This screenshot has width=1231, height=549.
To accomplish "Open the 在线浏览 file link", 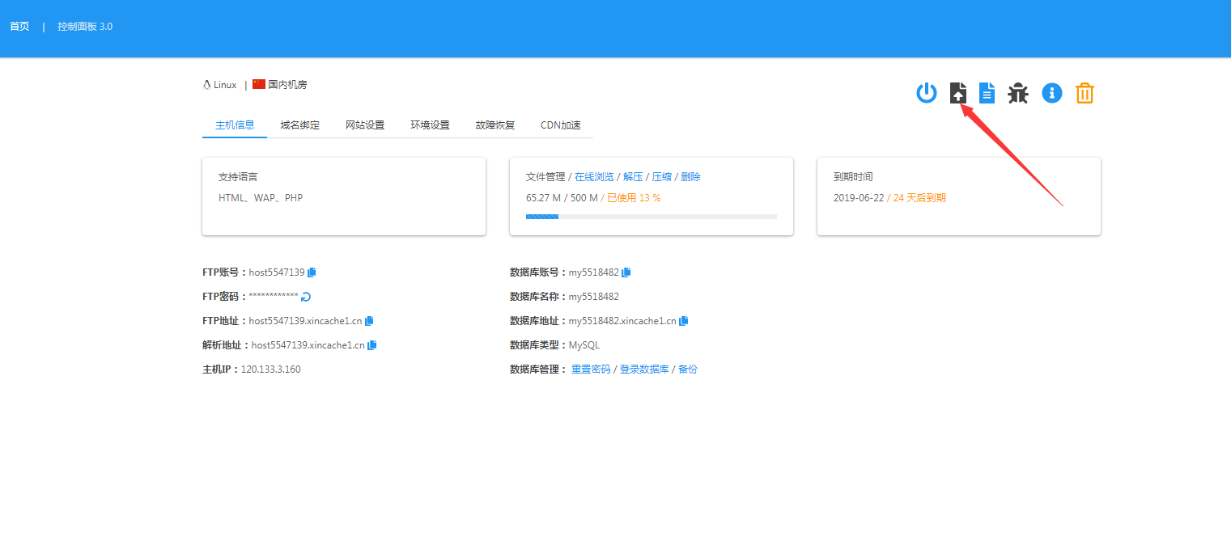I will tap(594, 176).
